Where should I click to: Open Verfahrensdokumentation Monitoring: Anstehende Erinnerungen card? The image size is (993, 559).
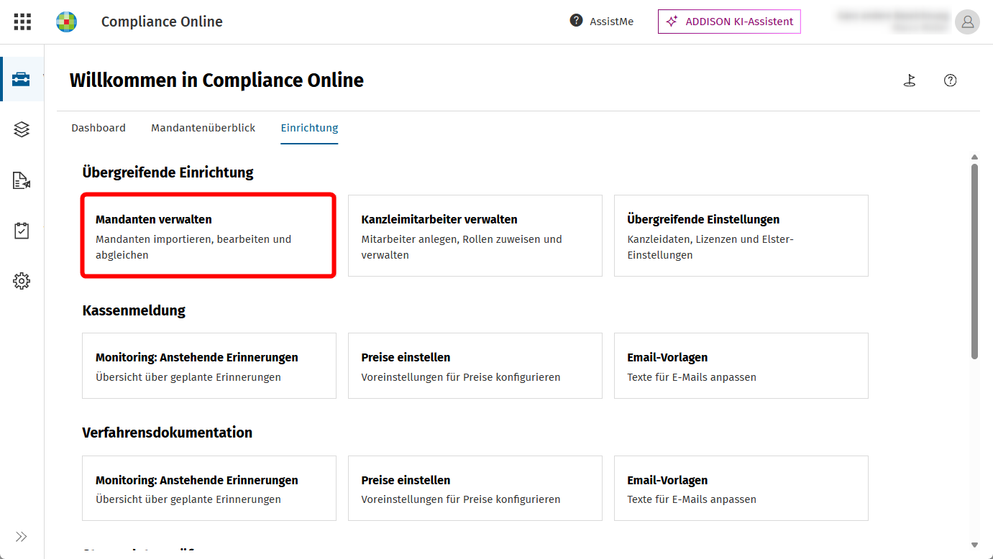click(209, 489)
